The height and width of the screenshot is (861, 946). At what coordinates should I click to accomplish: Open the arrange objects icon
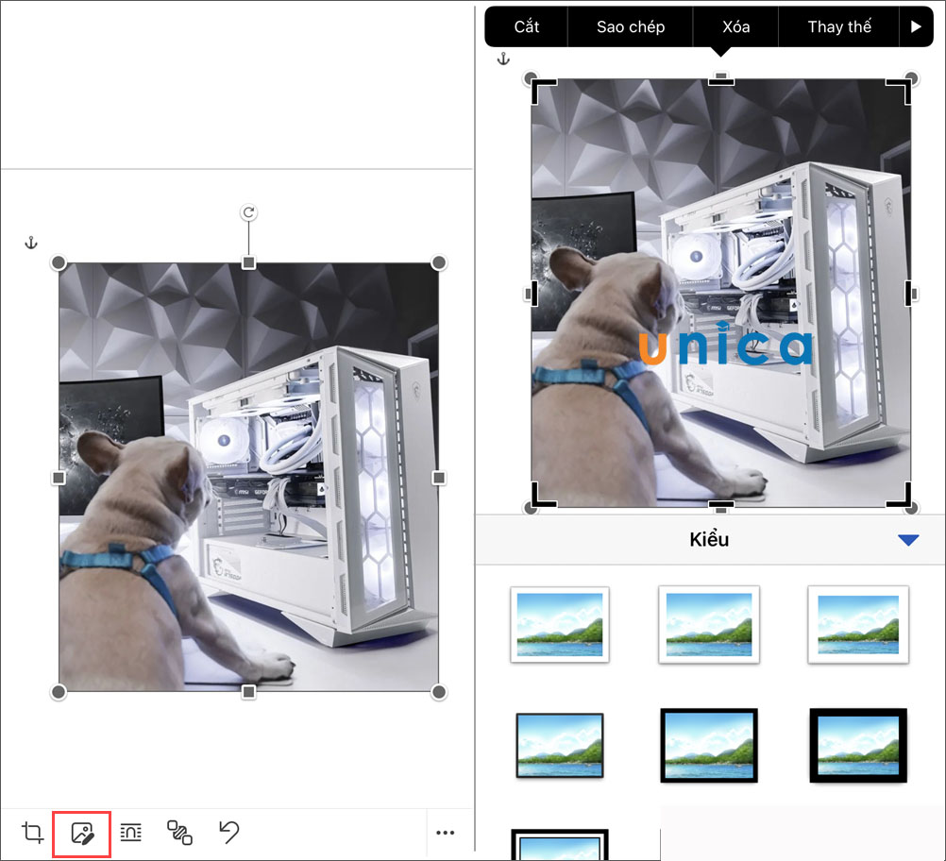[x=179, y=833]
